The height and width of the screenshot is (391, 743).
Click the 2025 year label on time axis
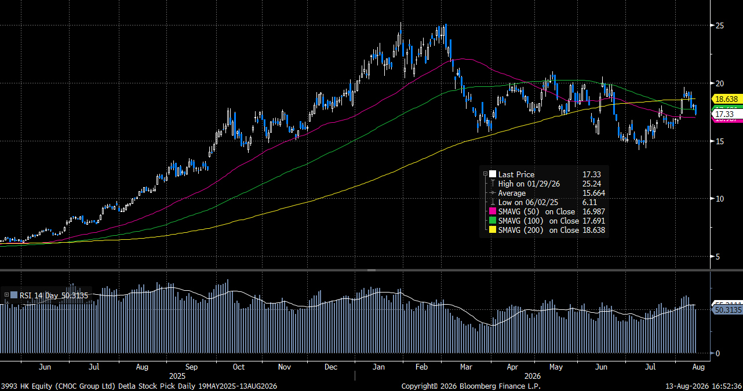pos(177,376)
